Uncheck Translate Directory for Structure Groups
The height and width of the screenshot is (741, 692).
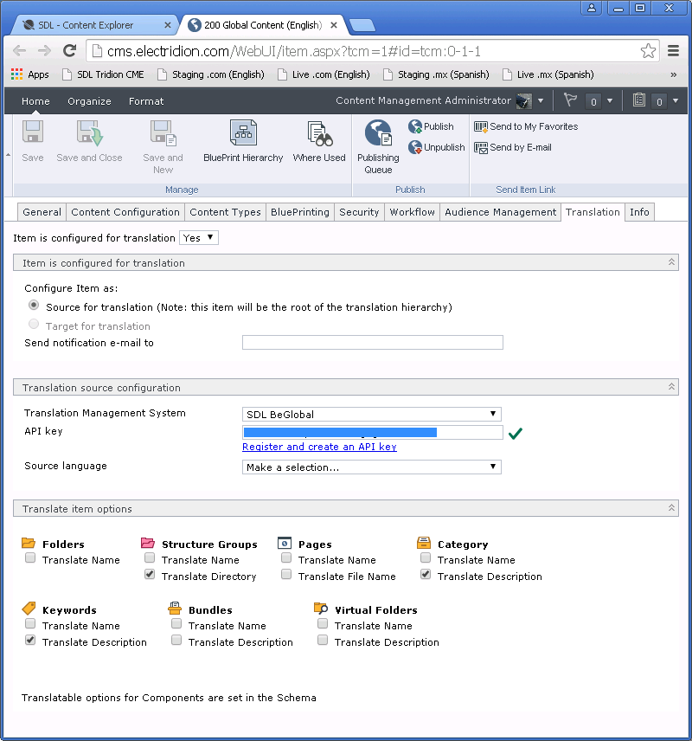pos(150,575)
